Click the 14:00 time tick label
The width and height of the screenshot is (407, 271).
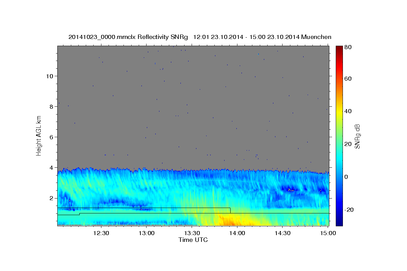point(237,233)
